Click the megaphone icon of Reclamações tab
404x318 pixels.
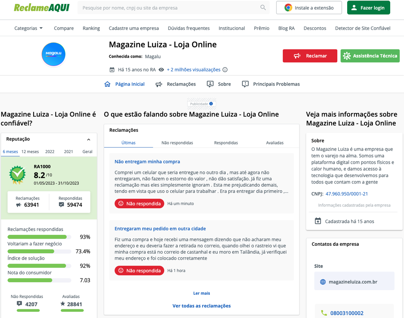point(159,84)
